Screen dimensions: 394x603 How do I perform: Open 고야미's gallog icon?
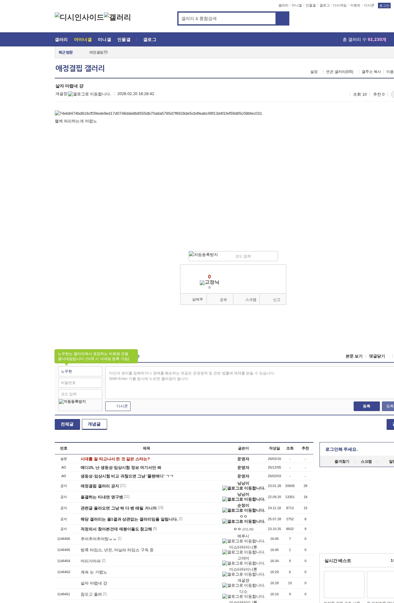click(243, 563)
